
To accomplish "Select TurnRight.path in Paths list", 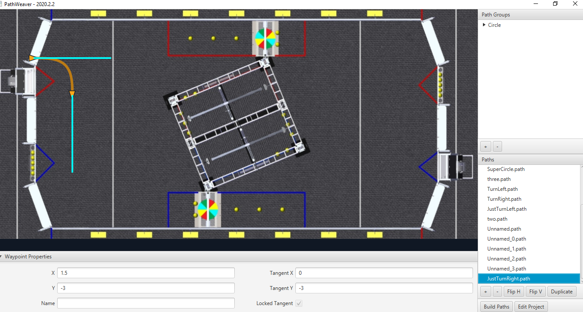I will [529, 199].
